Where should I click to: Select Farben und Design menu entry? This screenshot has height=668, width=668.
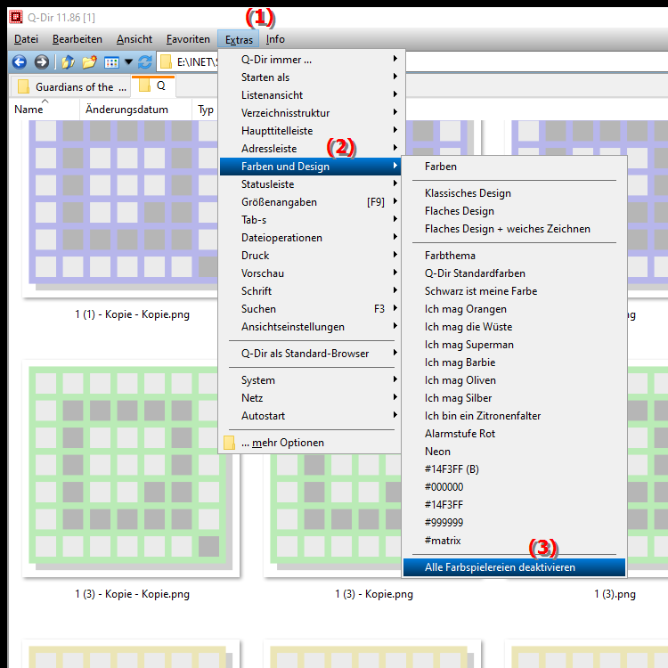pos(310,167)
